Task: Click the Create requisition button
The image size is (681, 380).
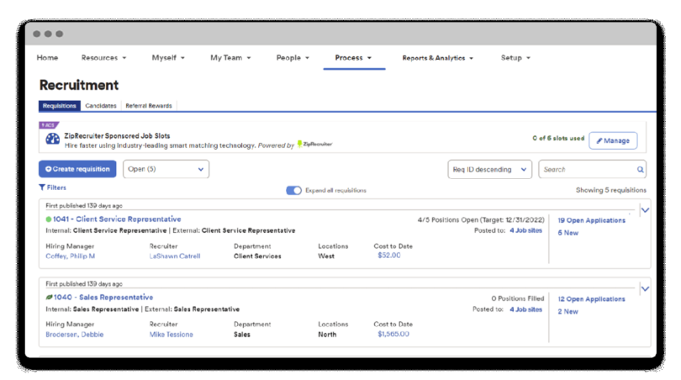Action: pos(77,169)
